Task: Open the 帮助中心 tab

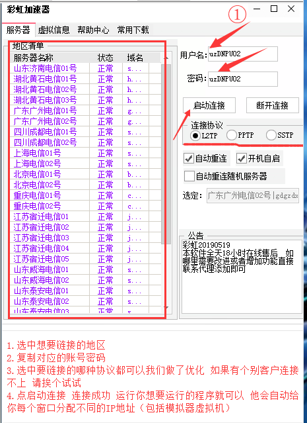Action: click(x=93, y=30)
